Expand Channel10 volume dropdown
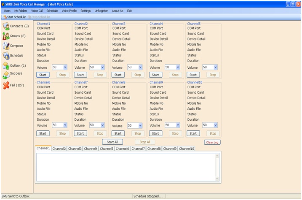This screenshot has height=200, width=302. tap(215, 125)
